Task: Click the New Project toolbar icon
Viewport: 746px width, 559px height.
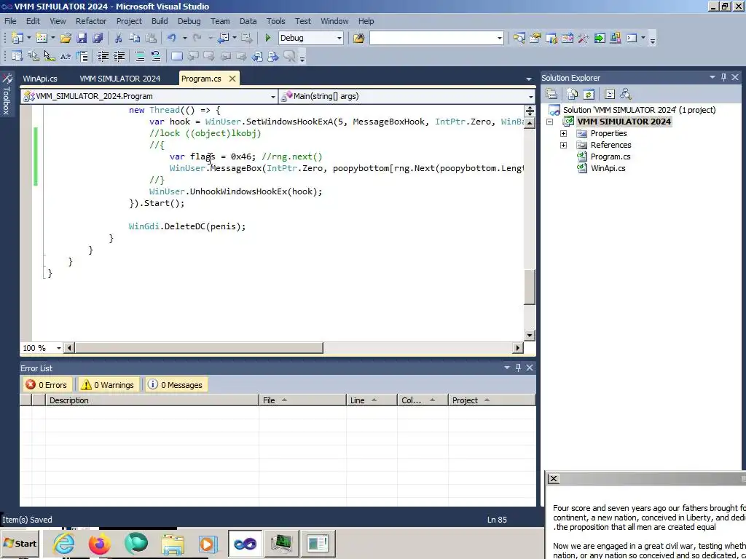Action: click(17, 38)
